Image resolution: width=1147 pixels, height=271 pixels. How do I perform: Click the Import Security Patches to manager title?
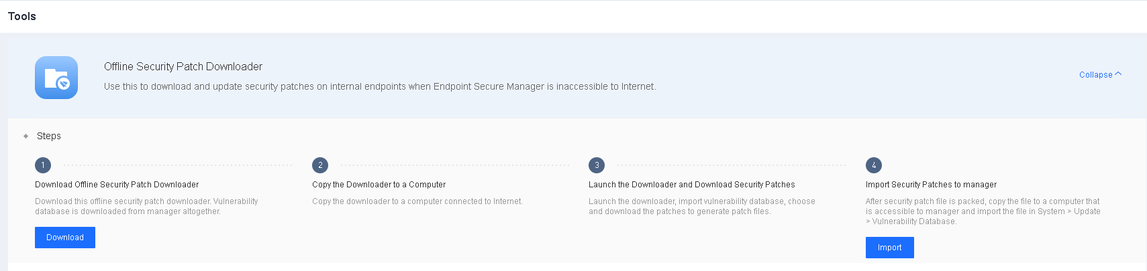931,185
